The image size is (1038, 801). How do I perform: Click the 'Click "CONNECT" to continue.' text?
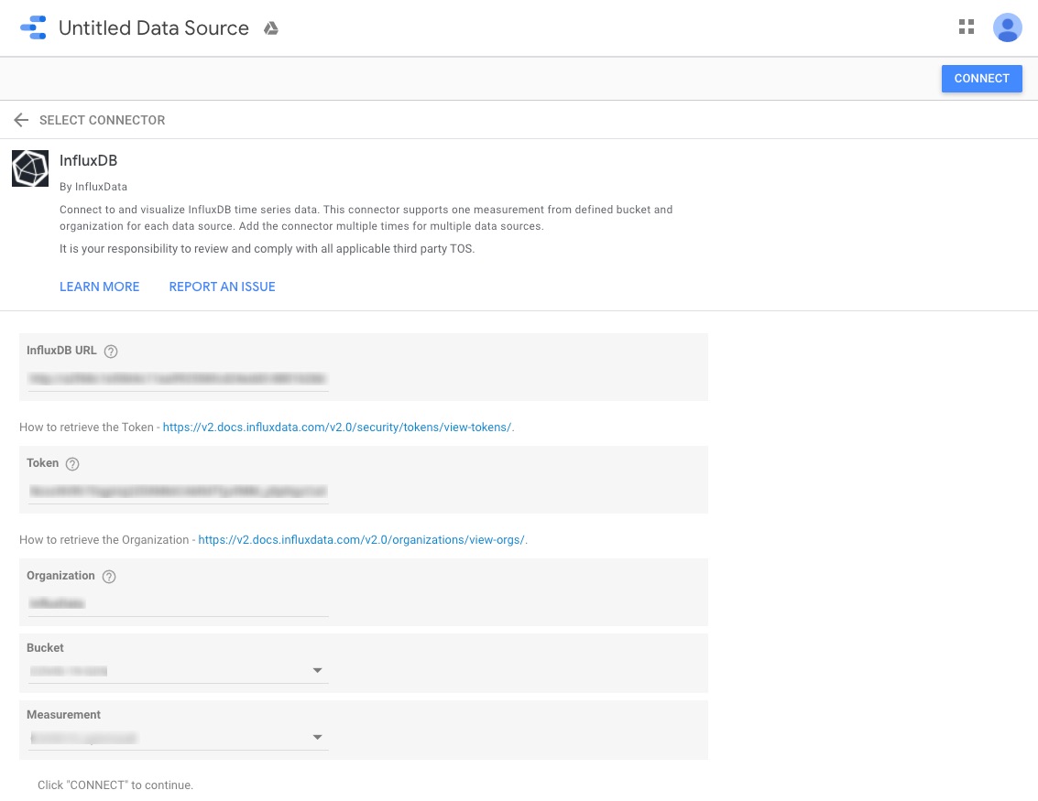coord(115,785)
